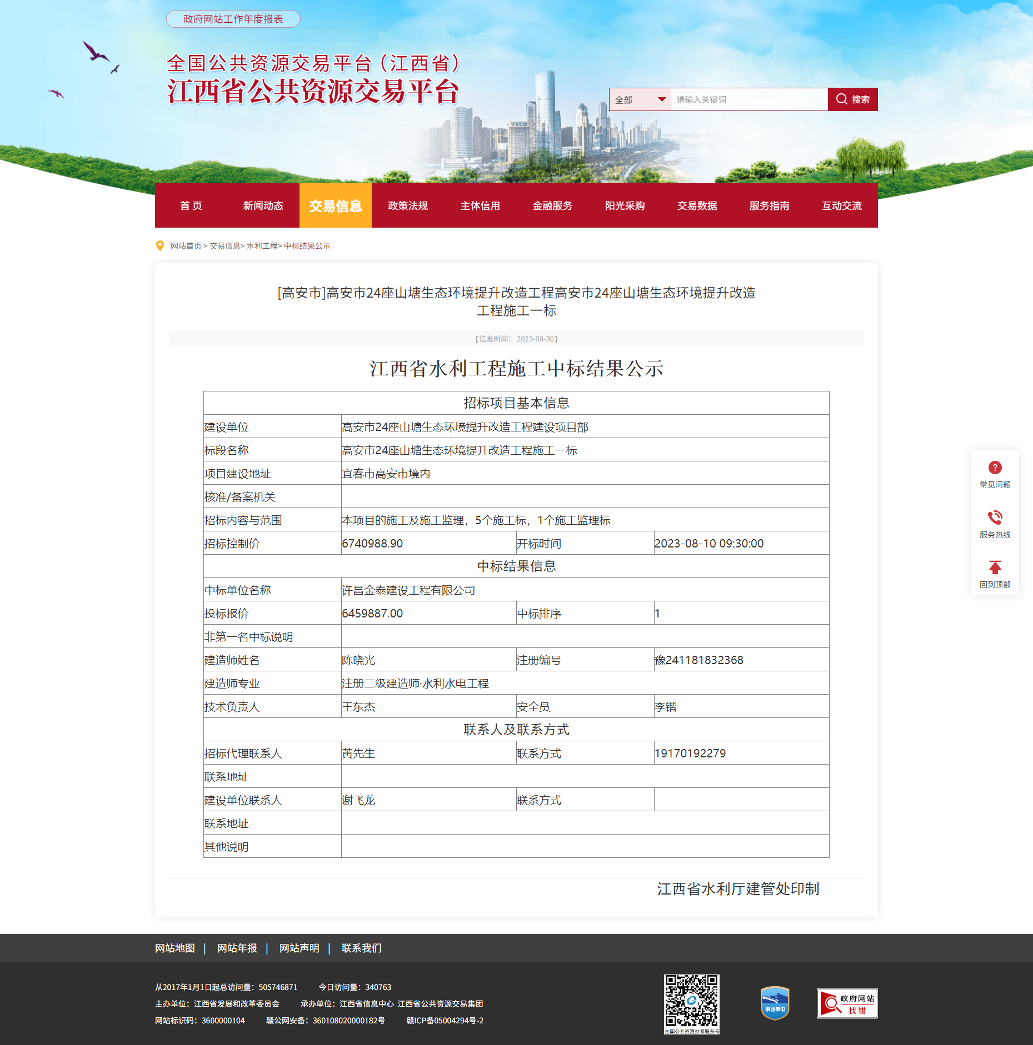The height and width of the screenshot is (1045, 1033).
Task: Open the 网站年报 footer link
Action: click(x=237, y=948)
